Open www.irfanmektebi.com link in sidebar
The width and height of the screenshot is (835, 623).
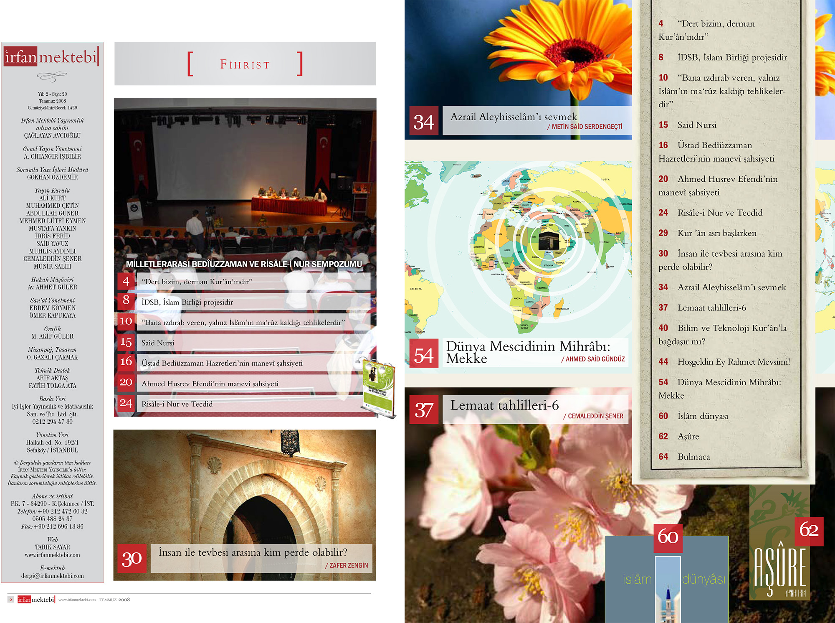coord(52,555)
